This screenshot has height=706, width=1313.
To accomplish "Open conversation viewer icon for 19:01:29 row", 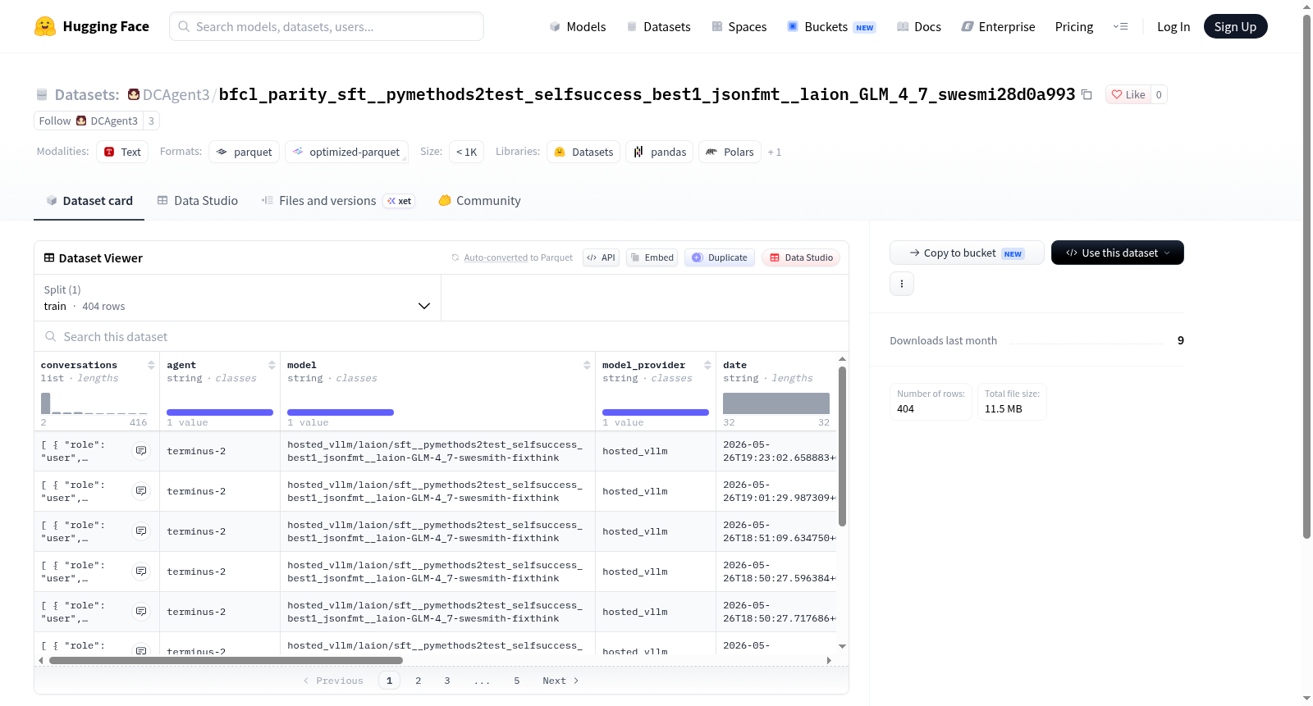I will [141, 491].
